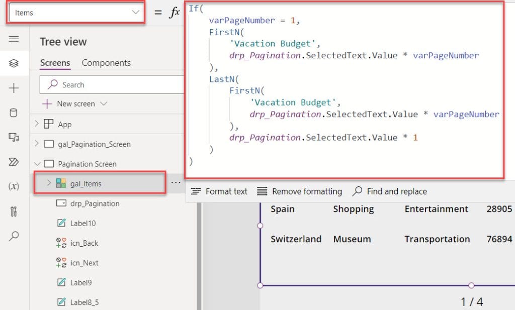The height and width of the screenshot is (310, 515).
Task: Click Spain cell in gallery
Action: (283, 209)
